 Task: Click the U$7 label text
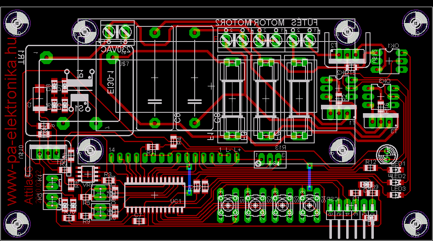124,64
